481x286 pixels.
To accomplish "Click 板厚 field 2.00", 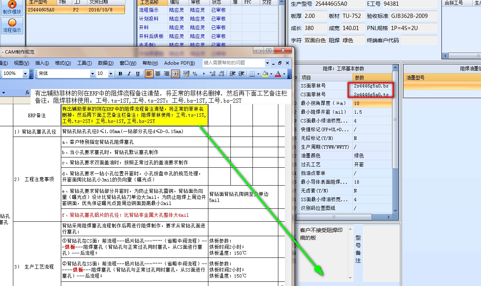I will [315, 16].
